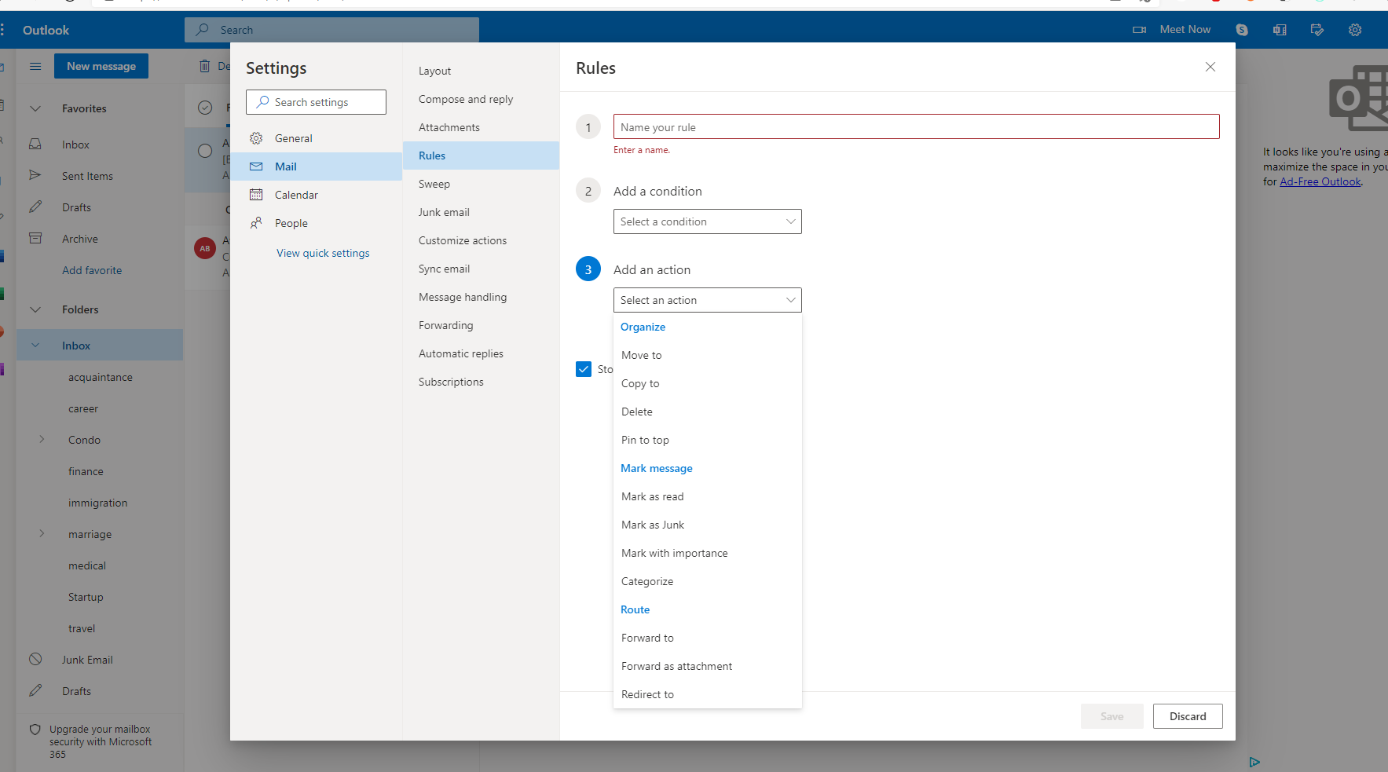Click the Delete trash can icon in toolbar
The width and height of the screenshot is (1388, 772).
point(204,66)
